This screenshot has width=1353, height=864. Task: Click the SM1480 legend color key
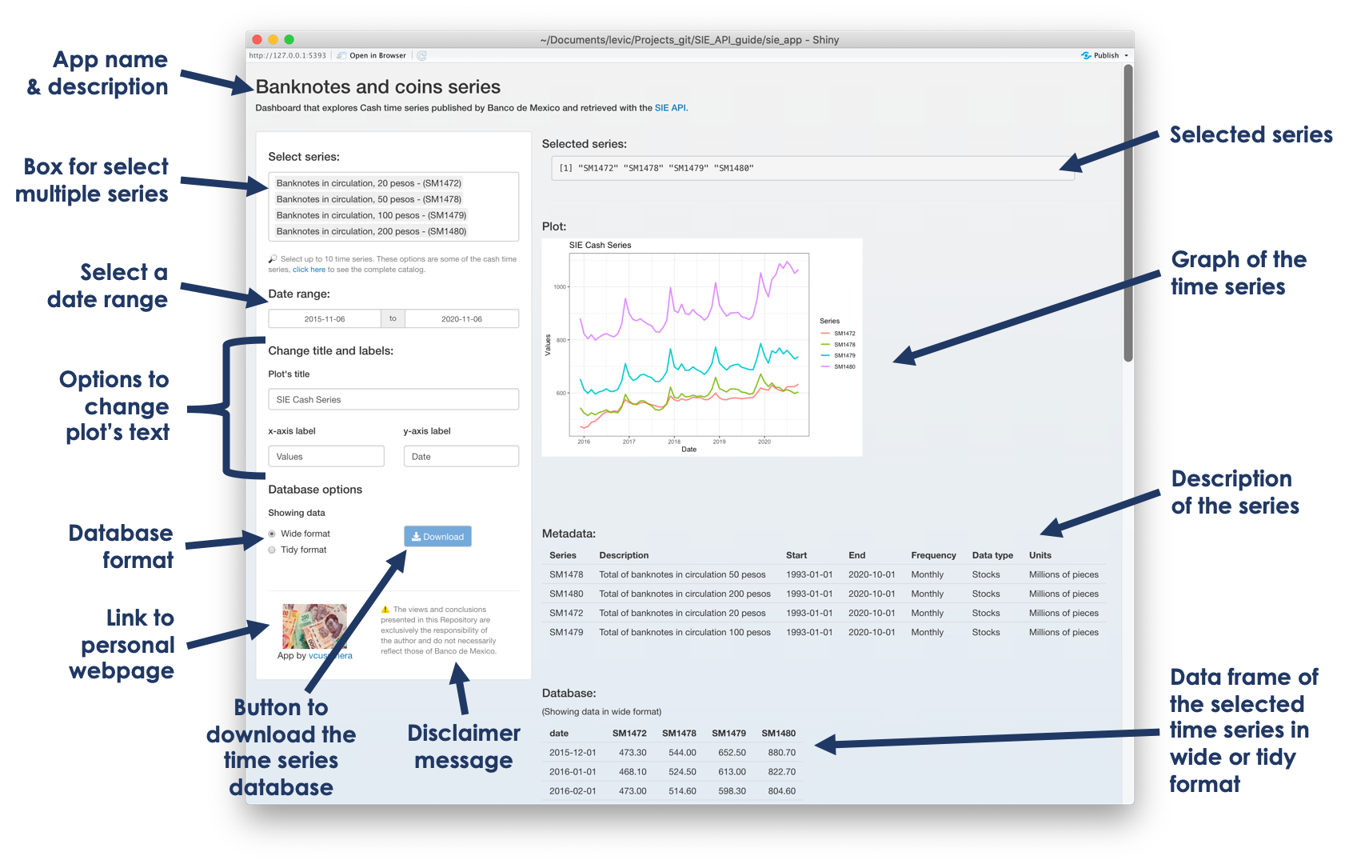pyautogui.click(x=825, y=366)
